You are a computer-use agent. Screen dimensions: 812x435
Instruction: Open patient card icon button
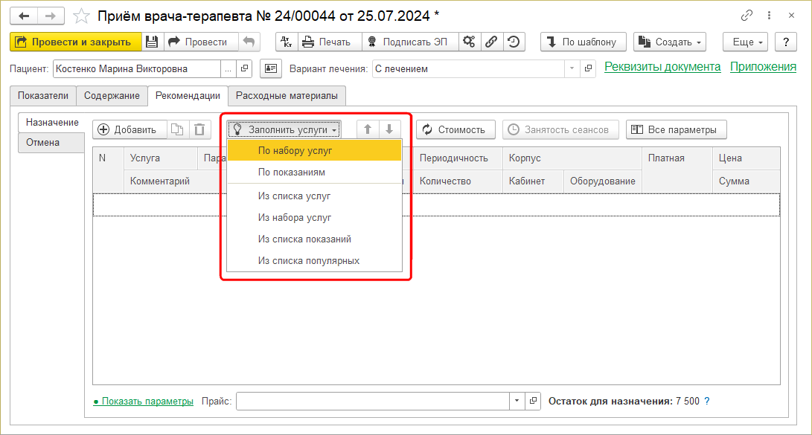271,68
